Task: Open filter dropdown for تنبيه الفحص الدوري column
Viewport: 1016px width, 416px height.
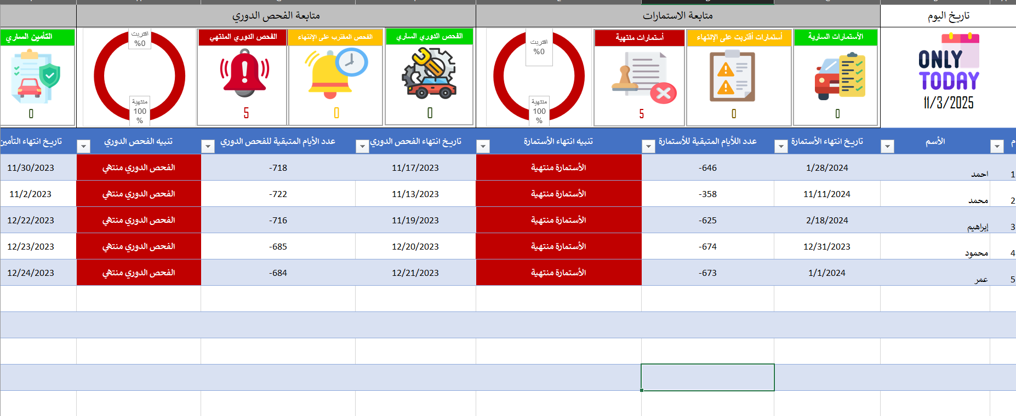Action: [83, 146]
